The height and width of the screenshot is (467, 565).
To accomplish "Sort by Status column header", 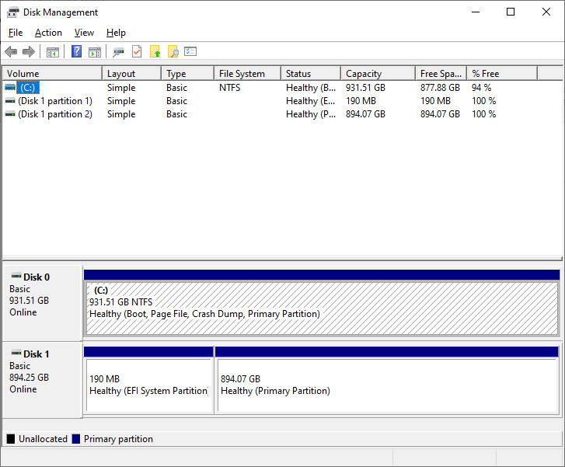I will [311, 74].
